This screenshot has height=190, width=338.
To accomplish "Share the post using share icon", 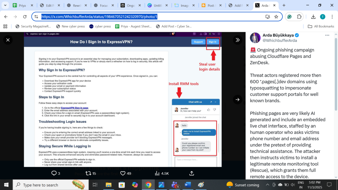I will (x=192, y=173).
